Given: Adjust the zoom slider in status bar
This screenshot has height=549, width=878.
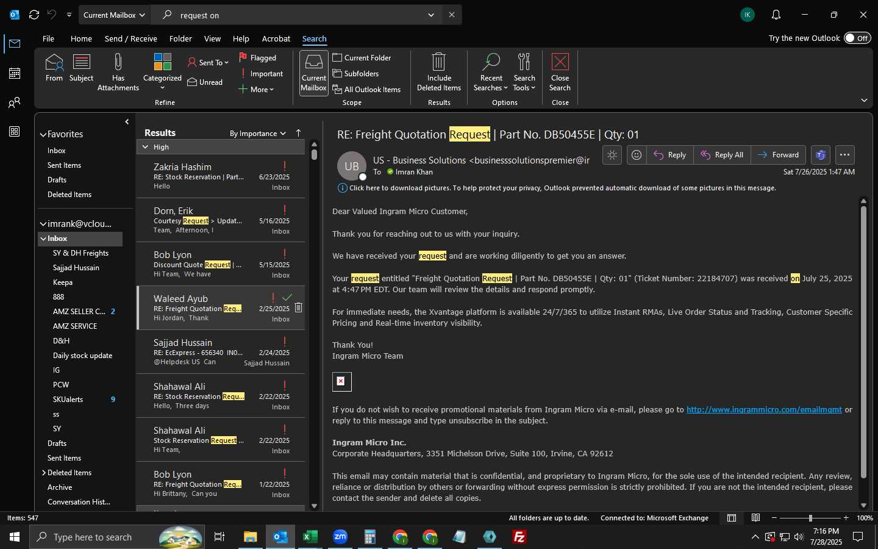Looking at the screenshot, I should tap(810, 518).
